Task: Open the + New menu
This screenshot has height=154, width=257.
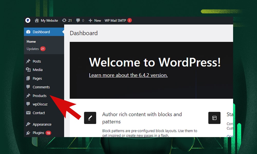Action: point(95,20)
